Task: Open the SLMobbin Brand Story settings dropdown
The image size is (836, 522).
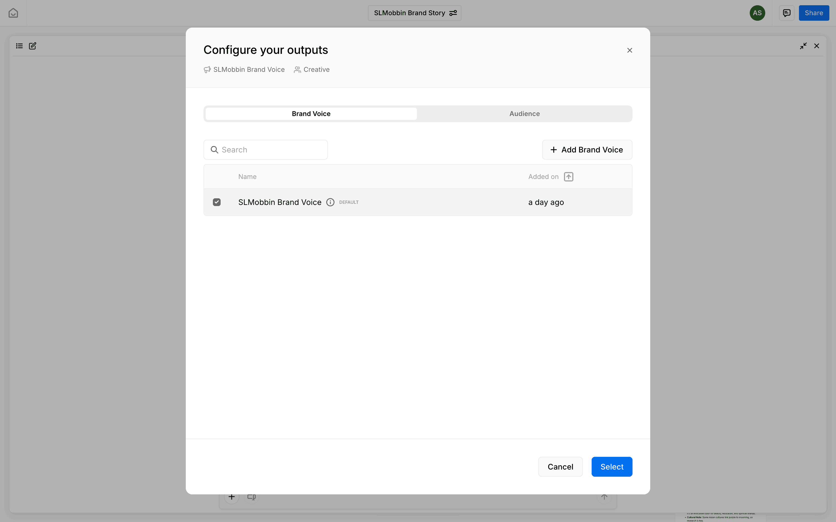Action: click(414, 13)
